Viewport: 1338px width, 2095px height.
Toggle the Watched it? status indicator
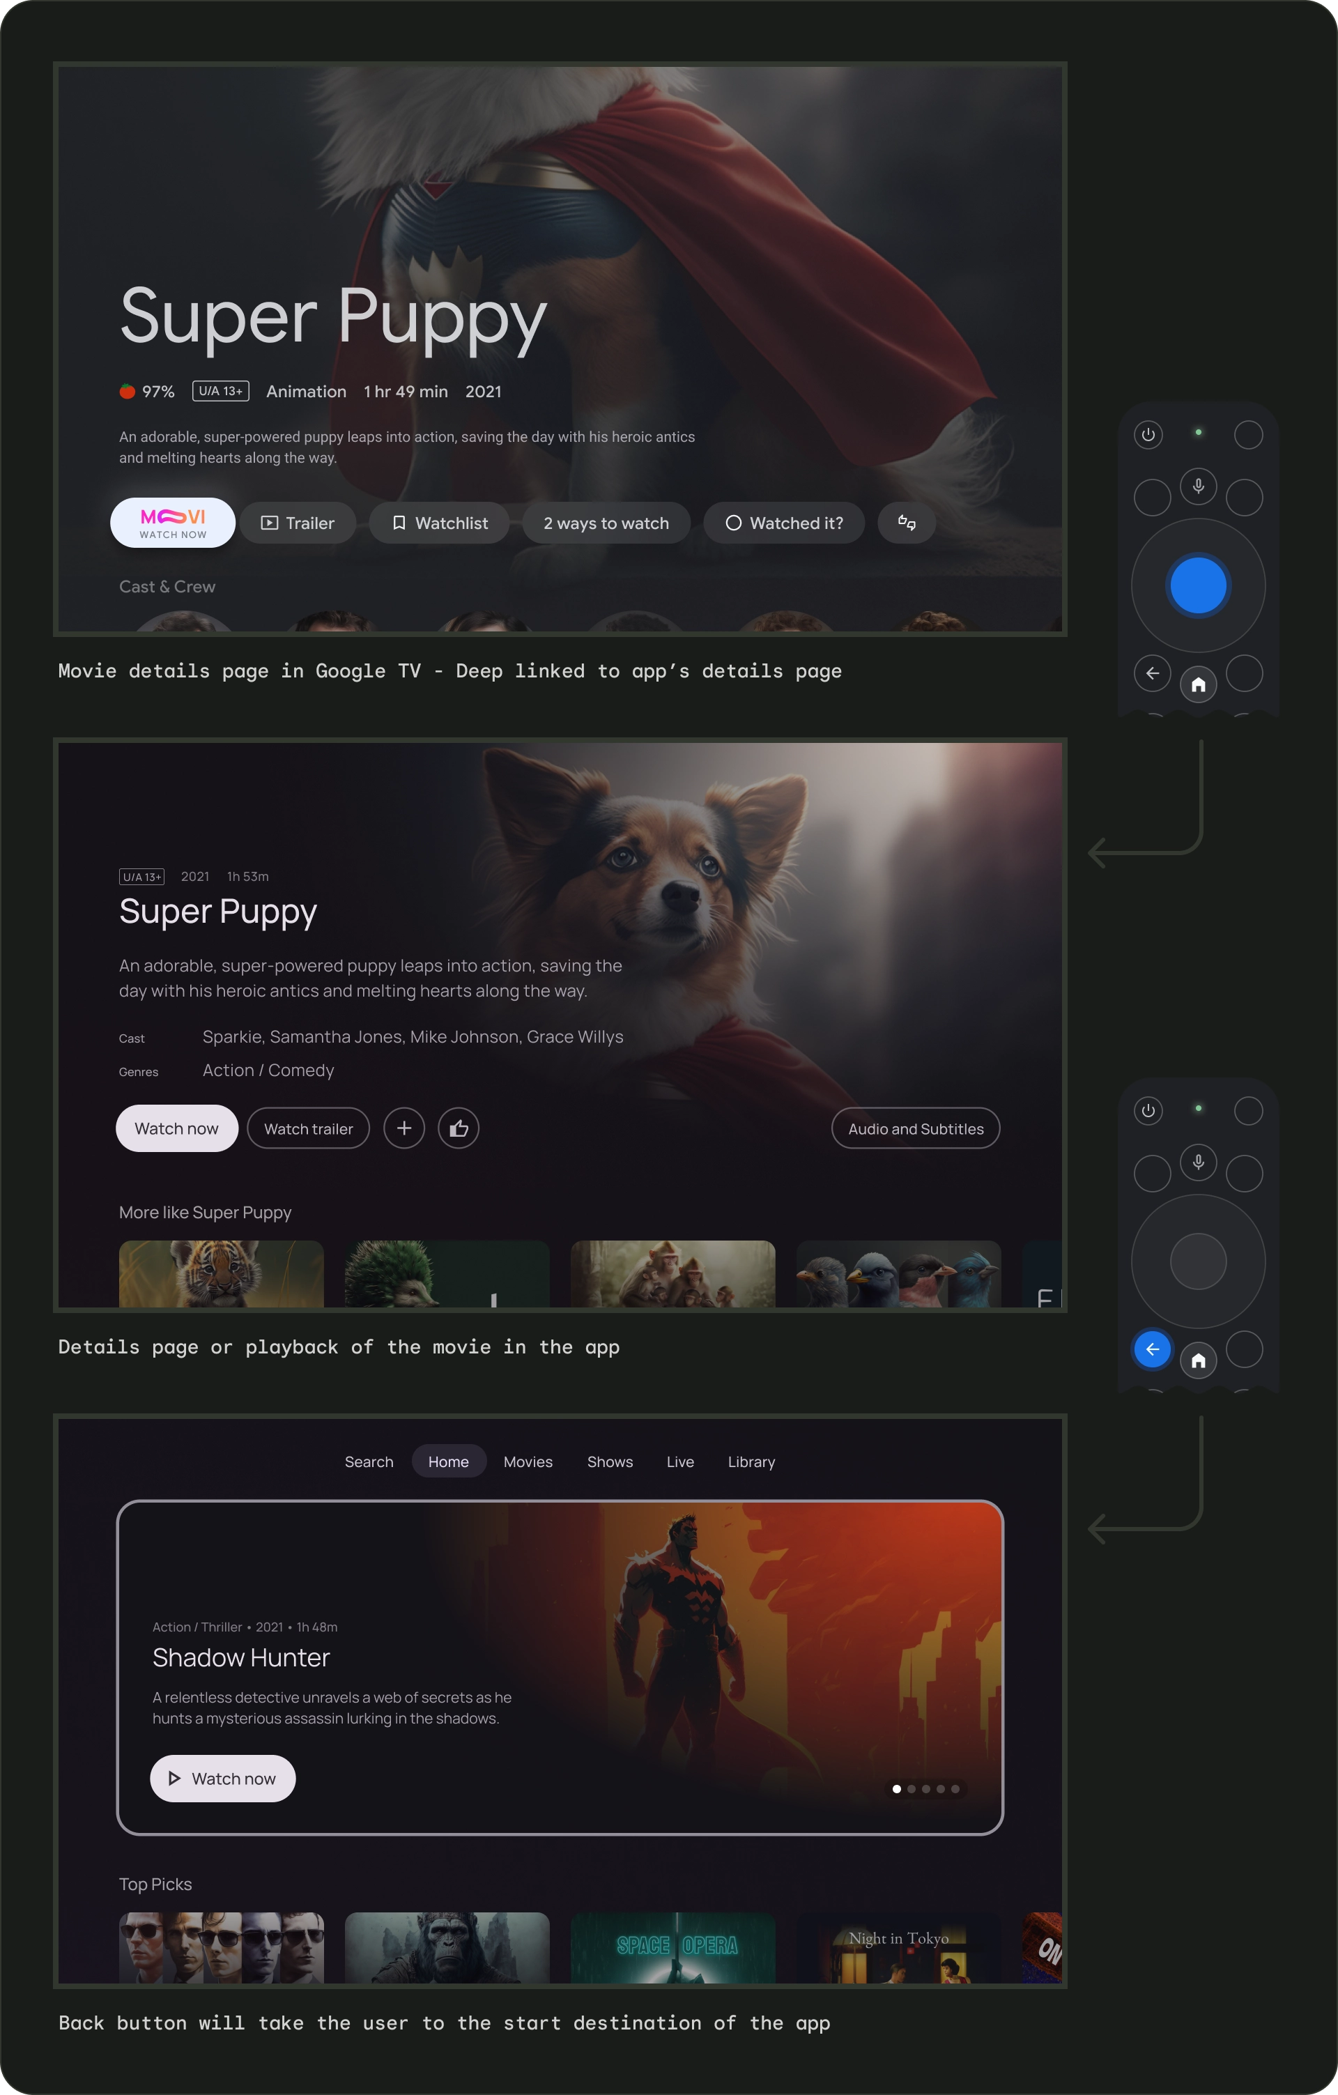tap(782, 522)
